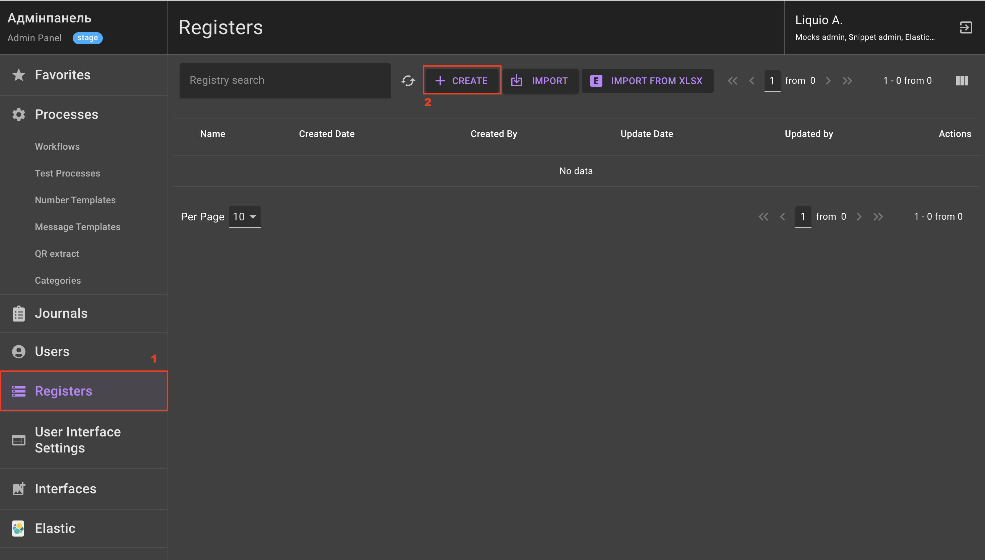The width and height of the screenshot is (985, 560).
Task: Click the bottom page number field
Action: point(803,217)
